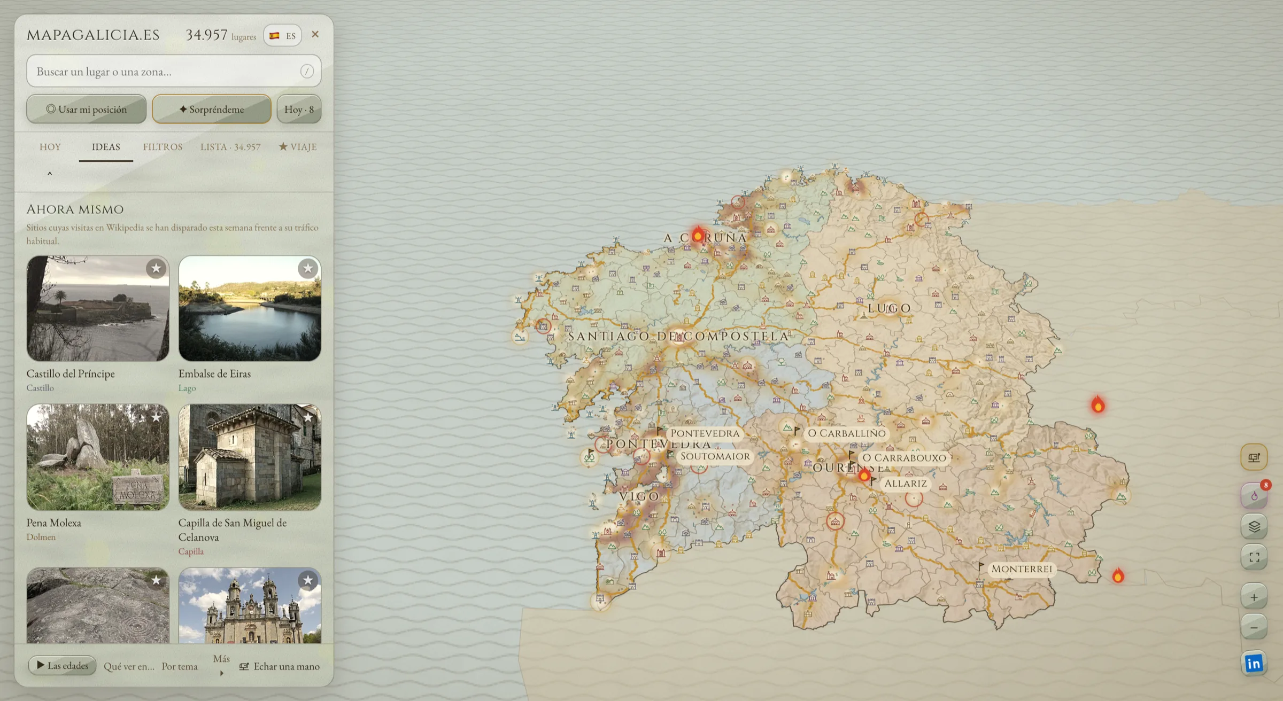This screenshot has height=701, width=1283.
Task: Click the flag beside O Carballiño label
Action: (797, 430)
